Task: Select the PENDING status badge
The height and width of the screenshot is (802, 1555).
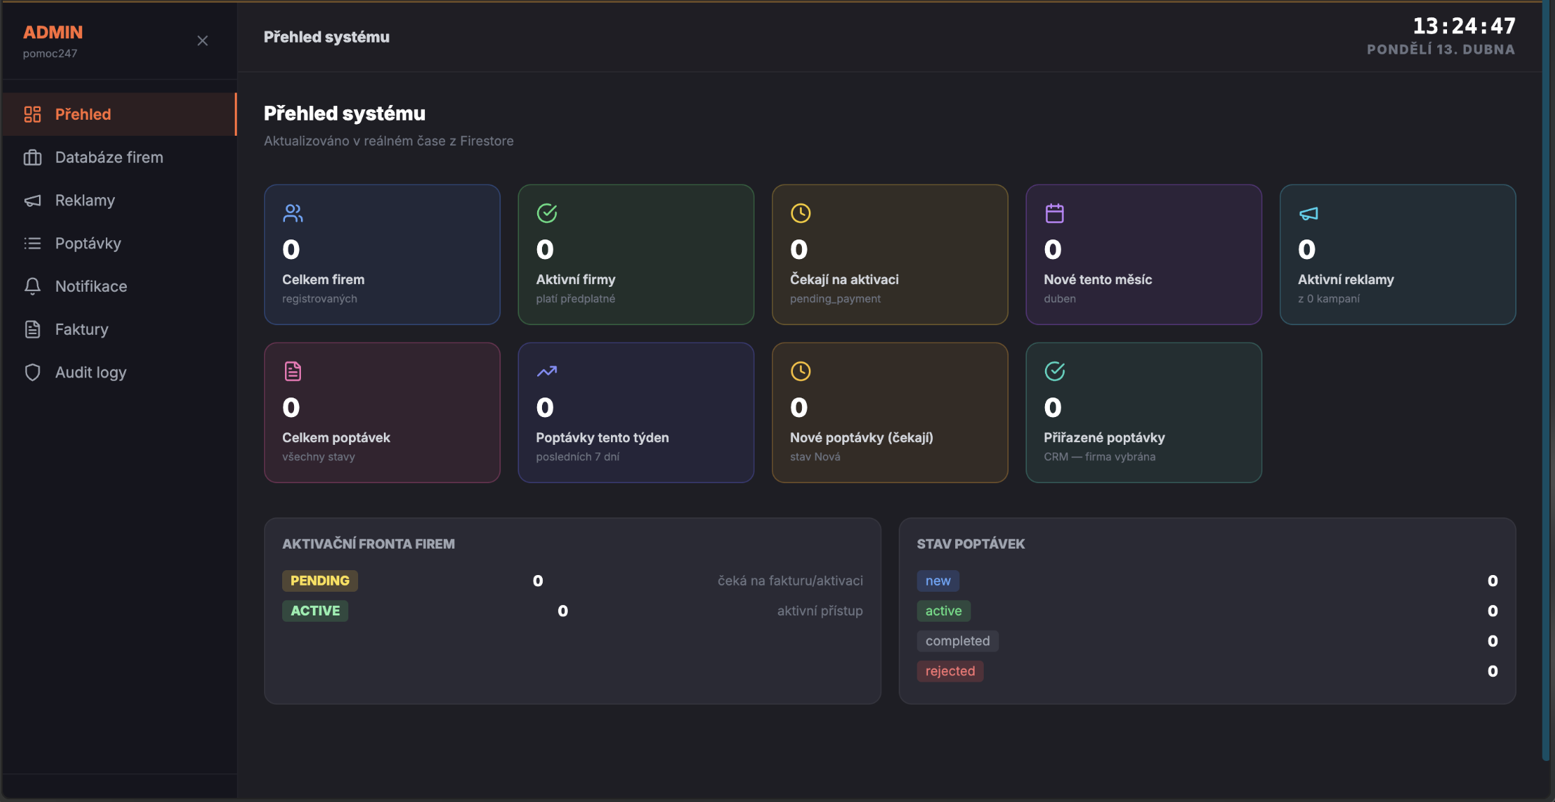Action: coord(320,581)
